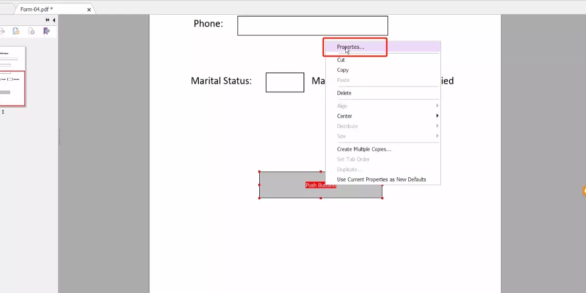Open the purple bookmarks icon

tap(46, 31)
